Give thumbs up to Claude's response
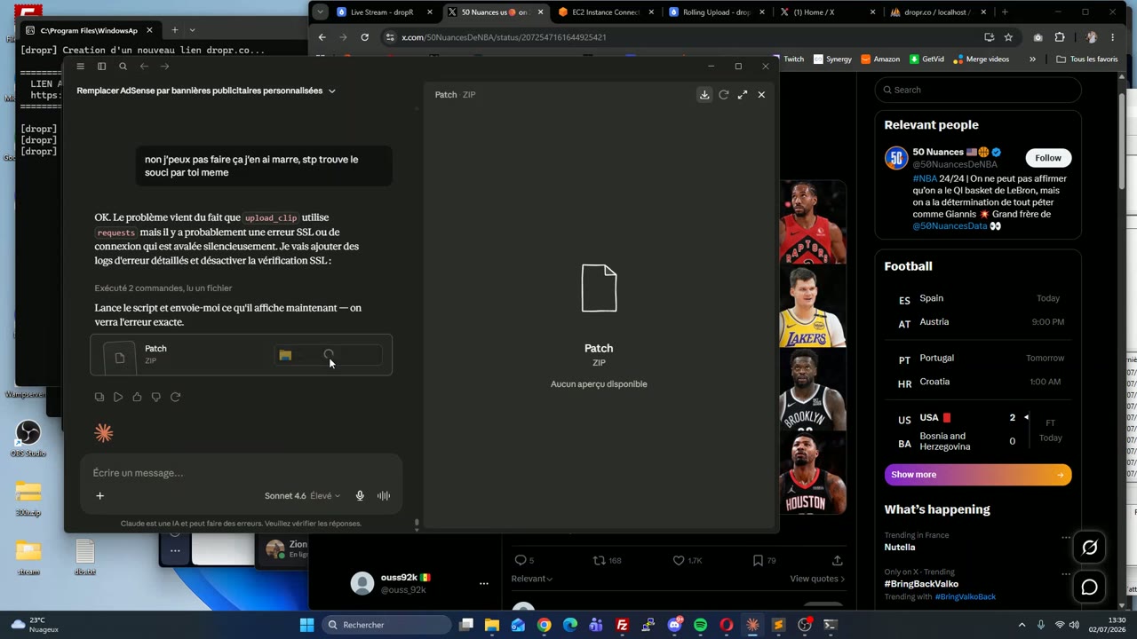This screenshot has height=639, width=1137. click(x=137, y=397)
